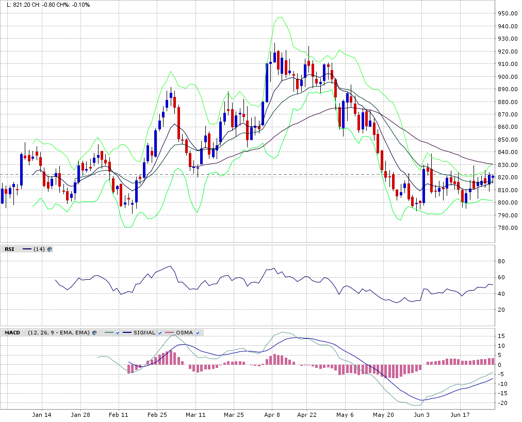Uncheck the SIGNAL line checkbox
This screenshot has width=522, height=422.
[x=160, y=333]
